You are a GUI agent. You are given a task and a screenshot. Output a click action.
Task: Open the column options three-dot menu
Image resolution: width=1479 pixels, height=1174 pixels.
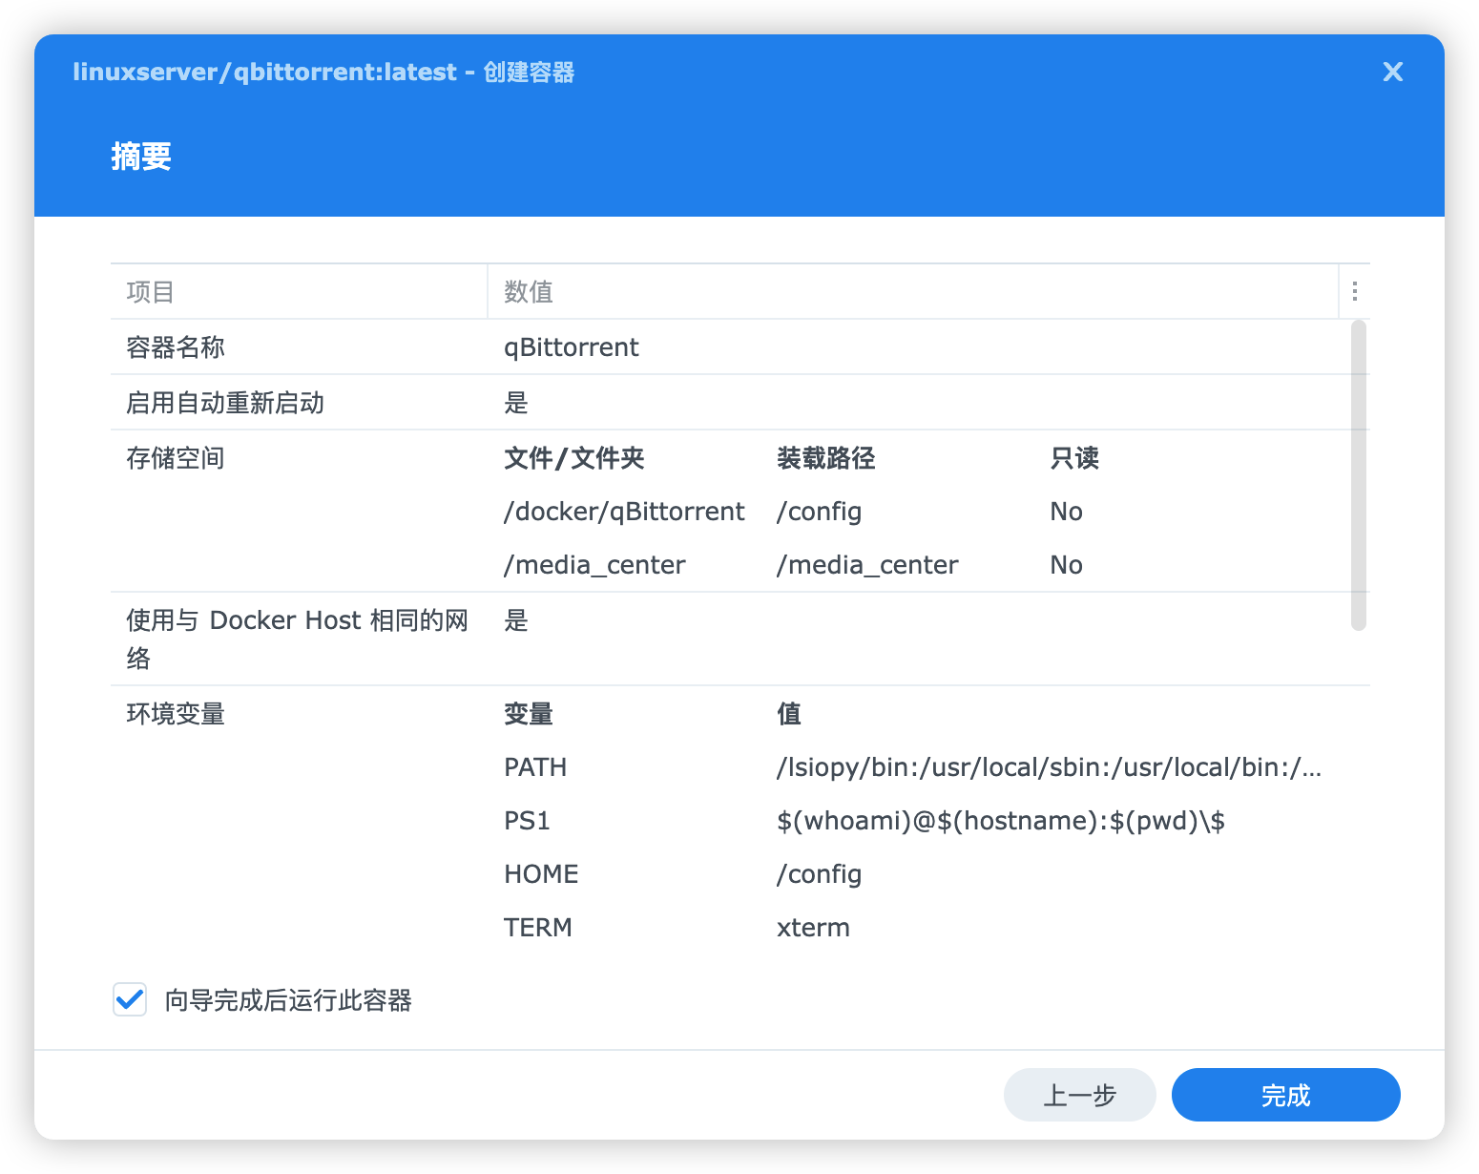click(x=1354, y=291)
